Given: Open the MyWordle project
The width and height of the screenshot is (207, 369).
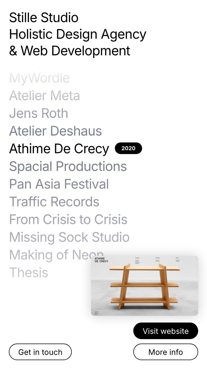Looking at the screenshot, I should tap(39, 78).
